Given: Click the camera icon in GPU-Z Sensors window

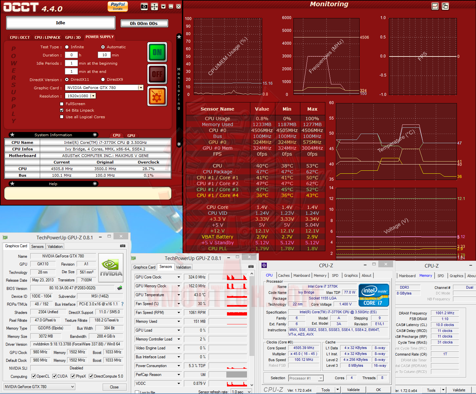Looking at the screenshot, I should click(251, 266).
